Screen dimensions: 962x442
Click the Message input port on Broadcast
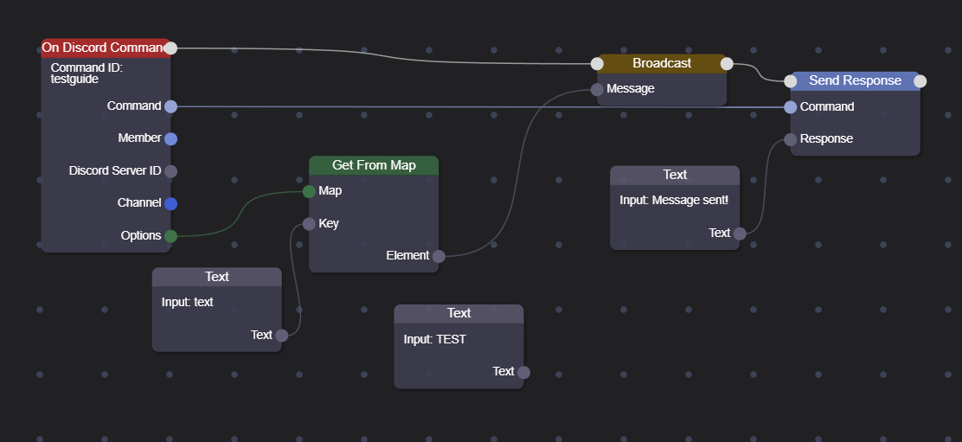[x=597, y=89]
